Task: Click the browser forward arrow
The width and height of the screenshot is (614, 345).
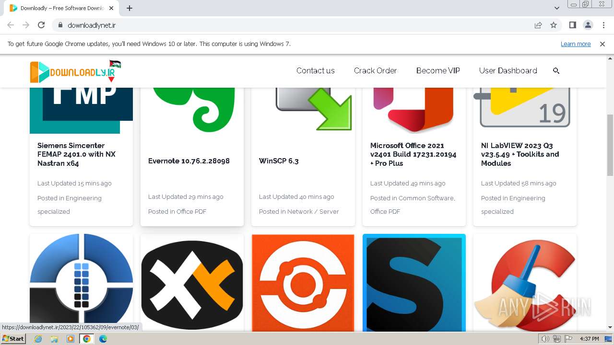Action: pyautogui.click(x=26, y=25)
